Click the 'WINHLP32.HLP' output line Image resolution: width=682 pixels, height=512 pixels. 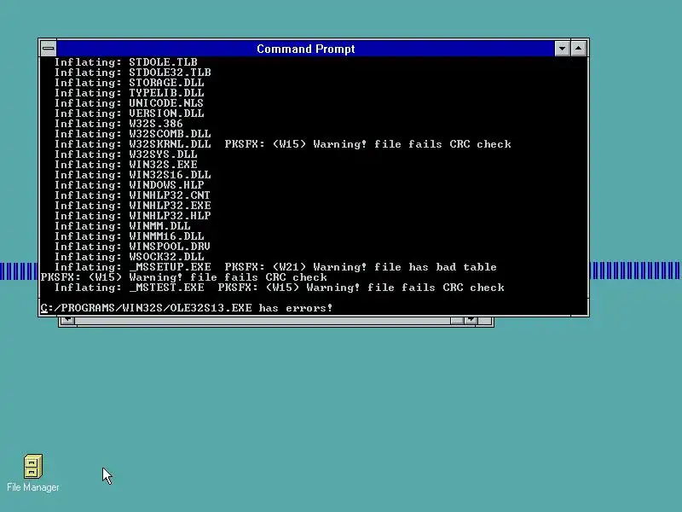133,216
